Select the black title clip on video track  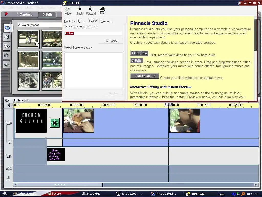[31, 121]
